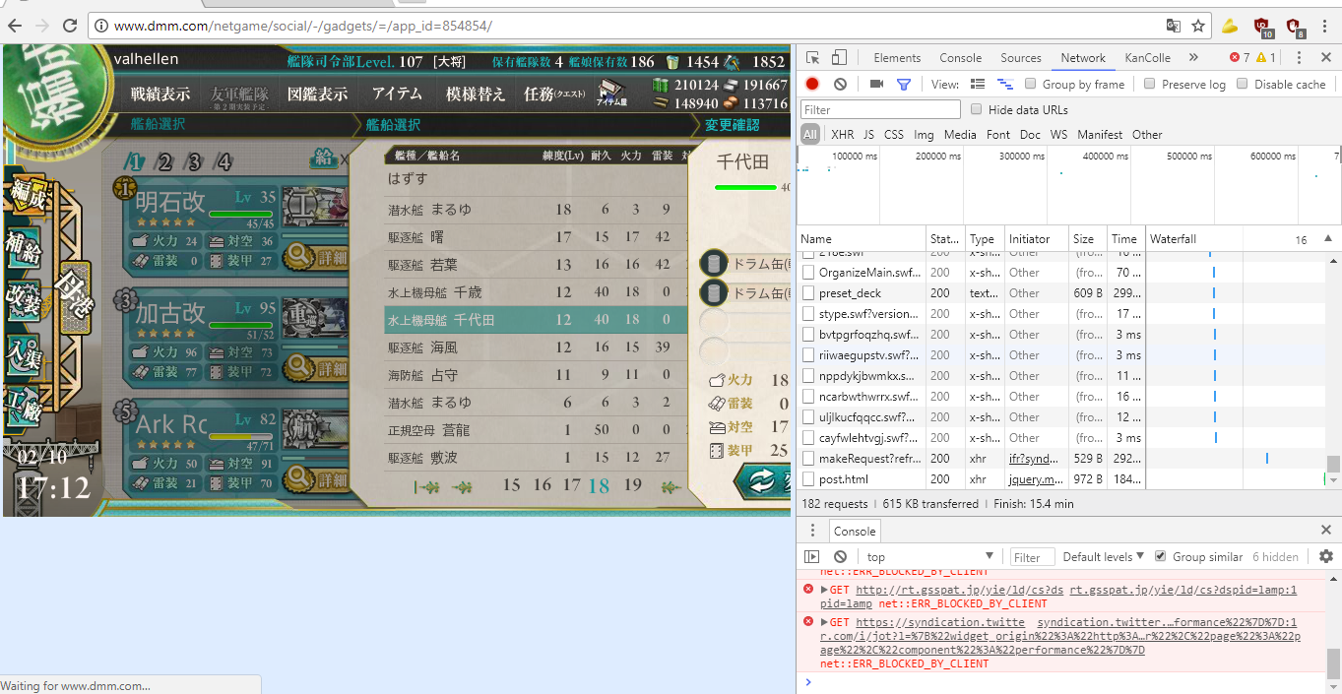Check the Hide data URLs checkbox
Screen dimensions: 1342x694
(977, 110)
